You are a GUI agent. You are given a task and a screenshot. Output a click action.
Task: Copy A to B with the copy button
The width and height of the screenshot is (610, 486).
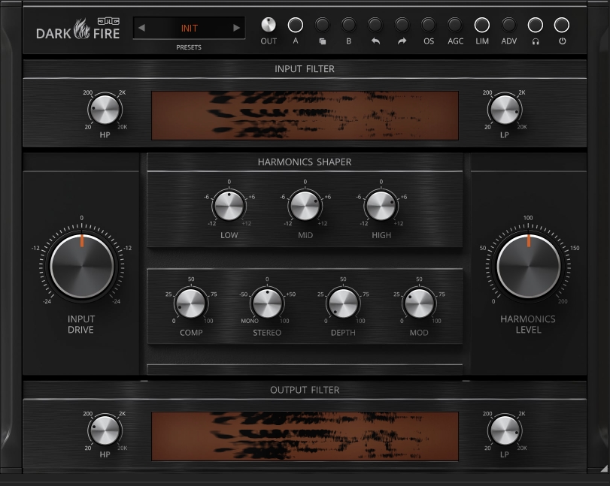tap(322, 26)
